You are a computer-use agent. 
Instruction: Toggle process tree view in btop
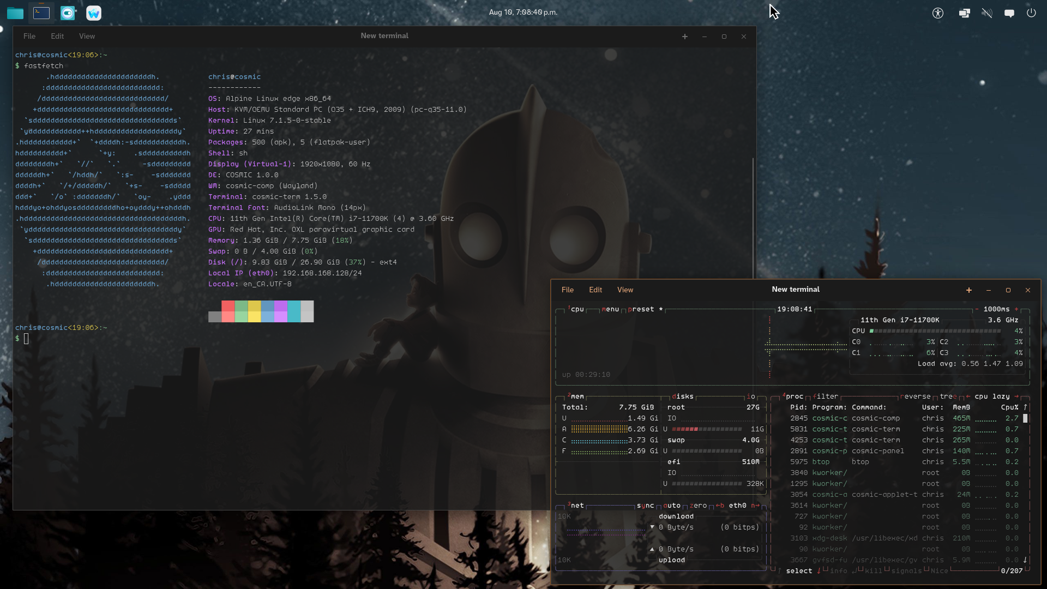click(x=948, y=396)
